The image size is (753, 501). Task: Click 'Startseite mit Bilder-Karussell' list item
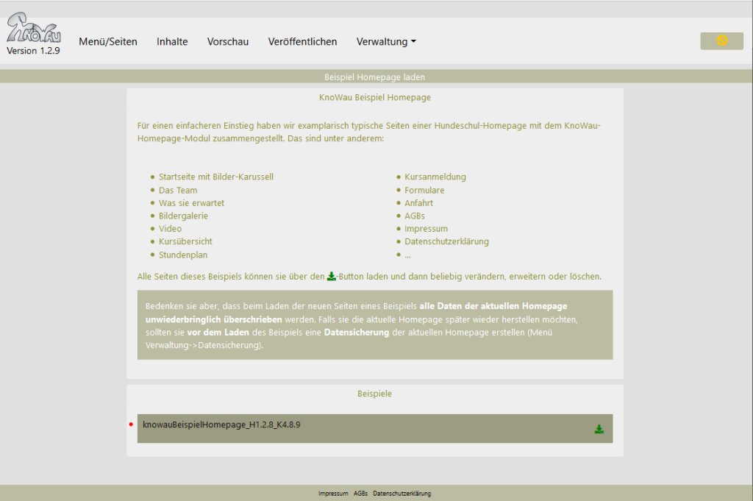tap(215, 177)
